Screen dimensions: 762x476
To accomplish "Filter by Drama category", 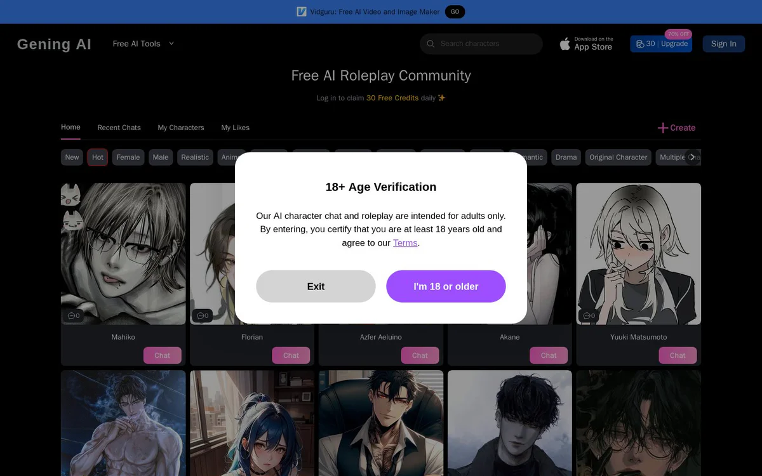I will (x=566, y=157).
